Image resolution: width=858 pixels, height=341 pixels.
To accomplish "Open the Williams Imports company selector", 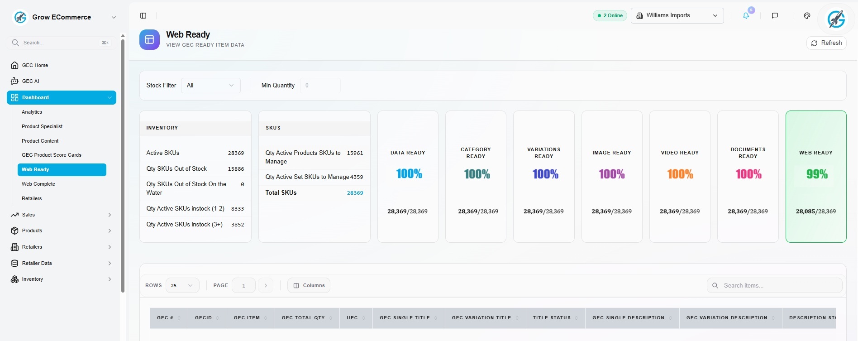I will coord(677,15).
